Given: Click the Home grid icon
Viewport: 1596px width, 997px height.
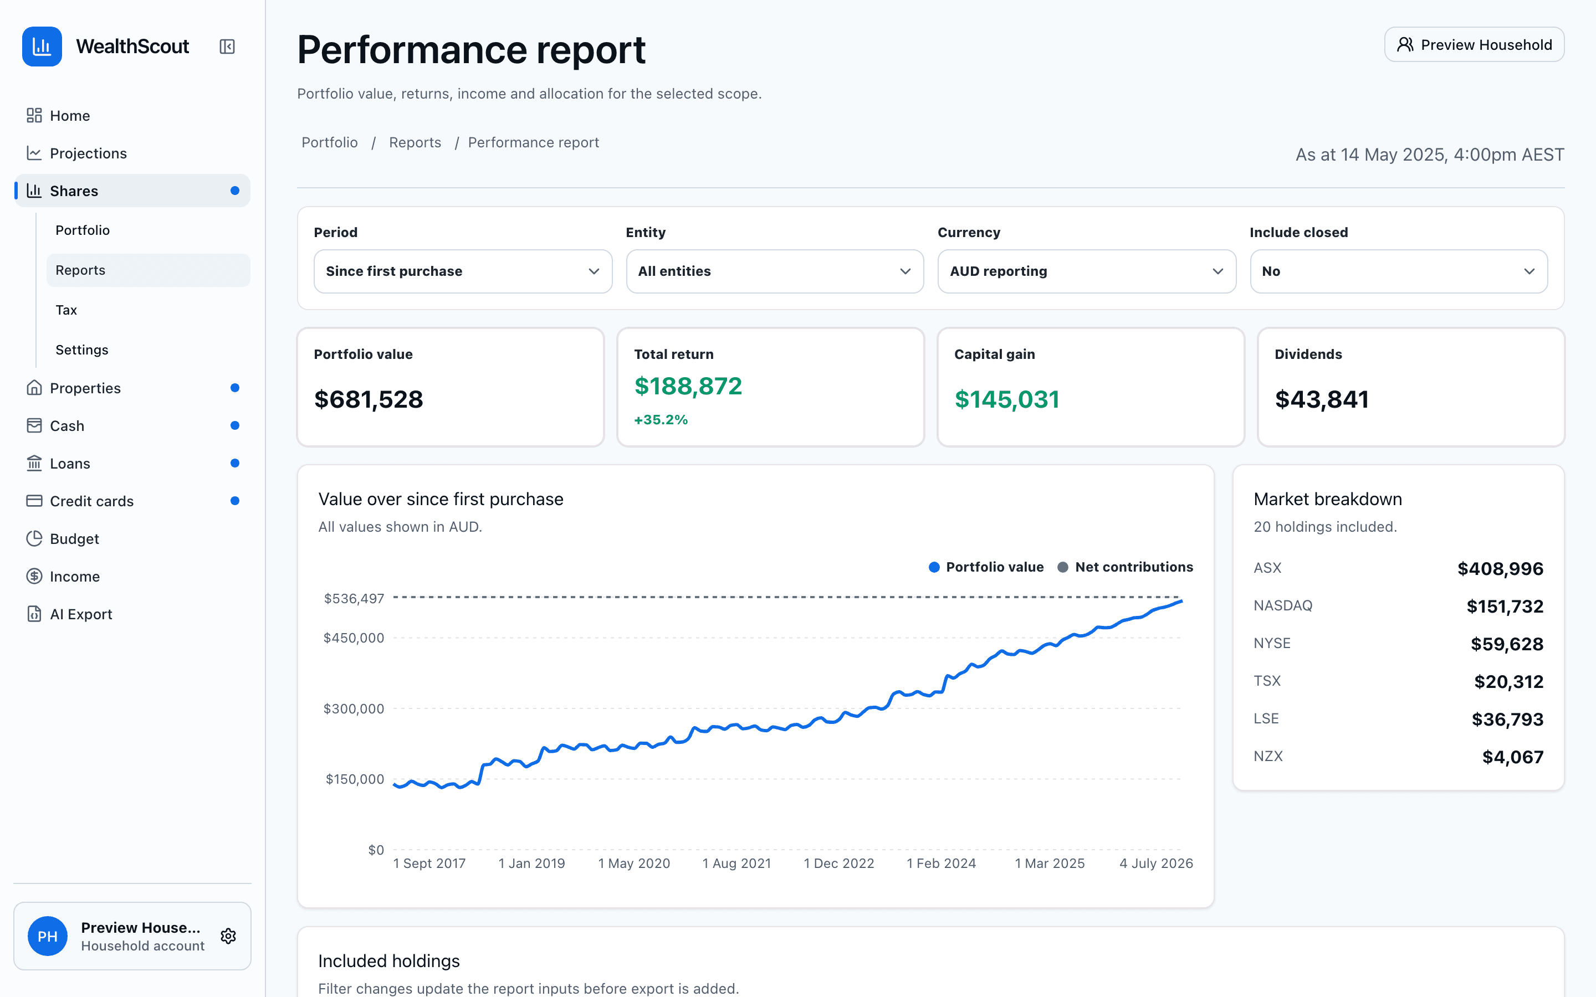Looking at the screenshot, I should pyautogui.click(x=34, y=115).
